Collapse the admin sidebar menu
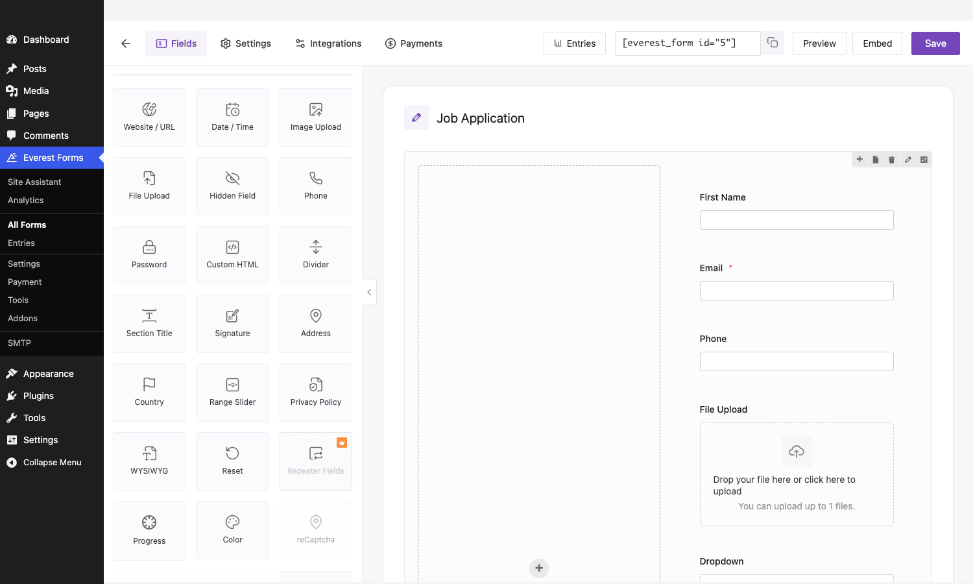The height and width of the screenshot is (584, 973). click(x=52, y=463)
